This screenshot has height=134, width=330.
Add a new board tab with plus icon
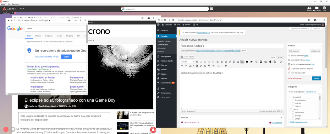(15, 13)
